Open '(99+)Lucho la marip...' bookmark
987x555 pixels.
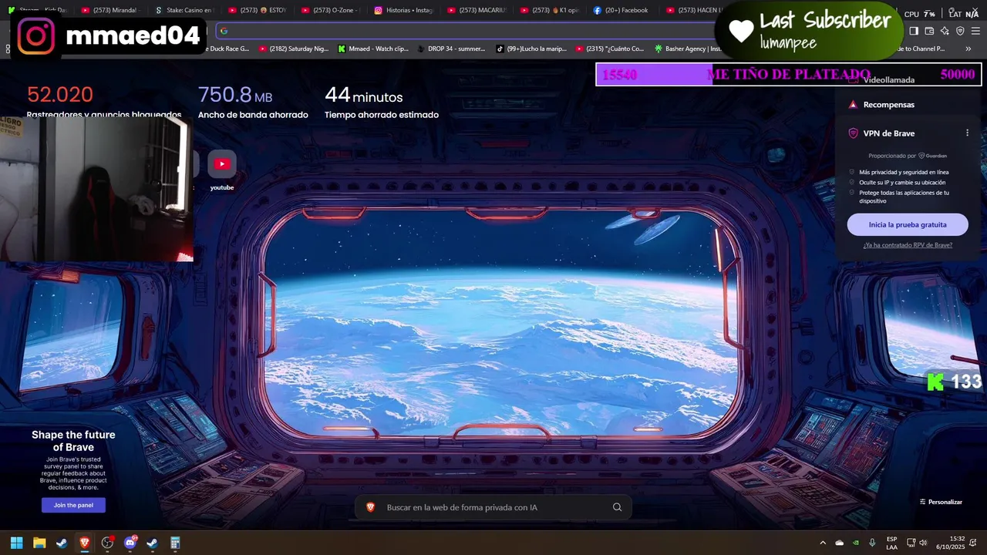[x=531, y=49]
